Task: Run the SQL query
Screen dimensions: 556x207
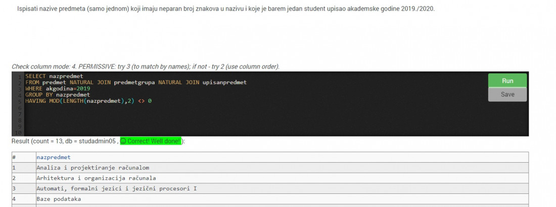Action: [507, 81]
